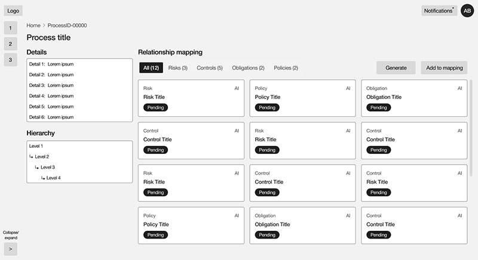Click the Relationship mapping heading
This screenshot has height=260, width=478.
tap(170, 52)
